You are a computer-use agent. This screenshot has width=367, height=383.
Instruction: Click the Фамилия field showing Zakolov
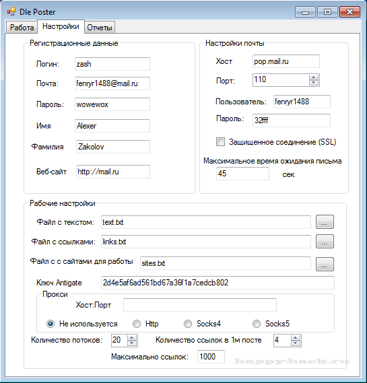pyautogui.click(x=113, y=147)
